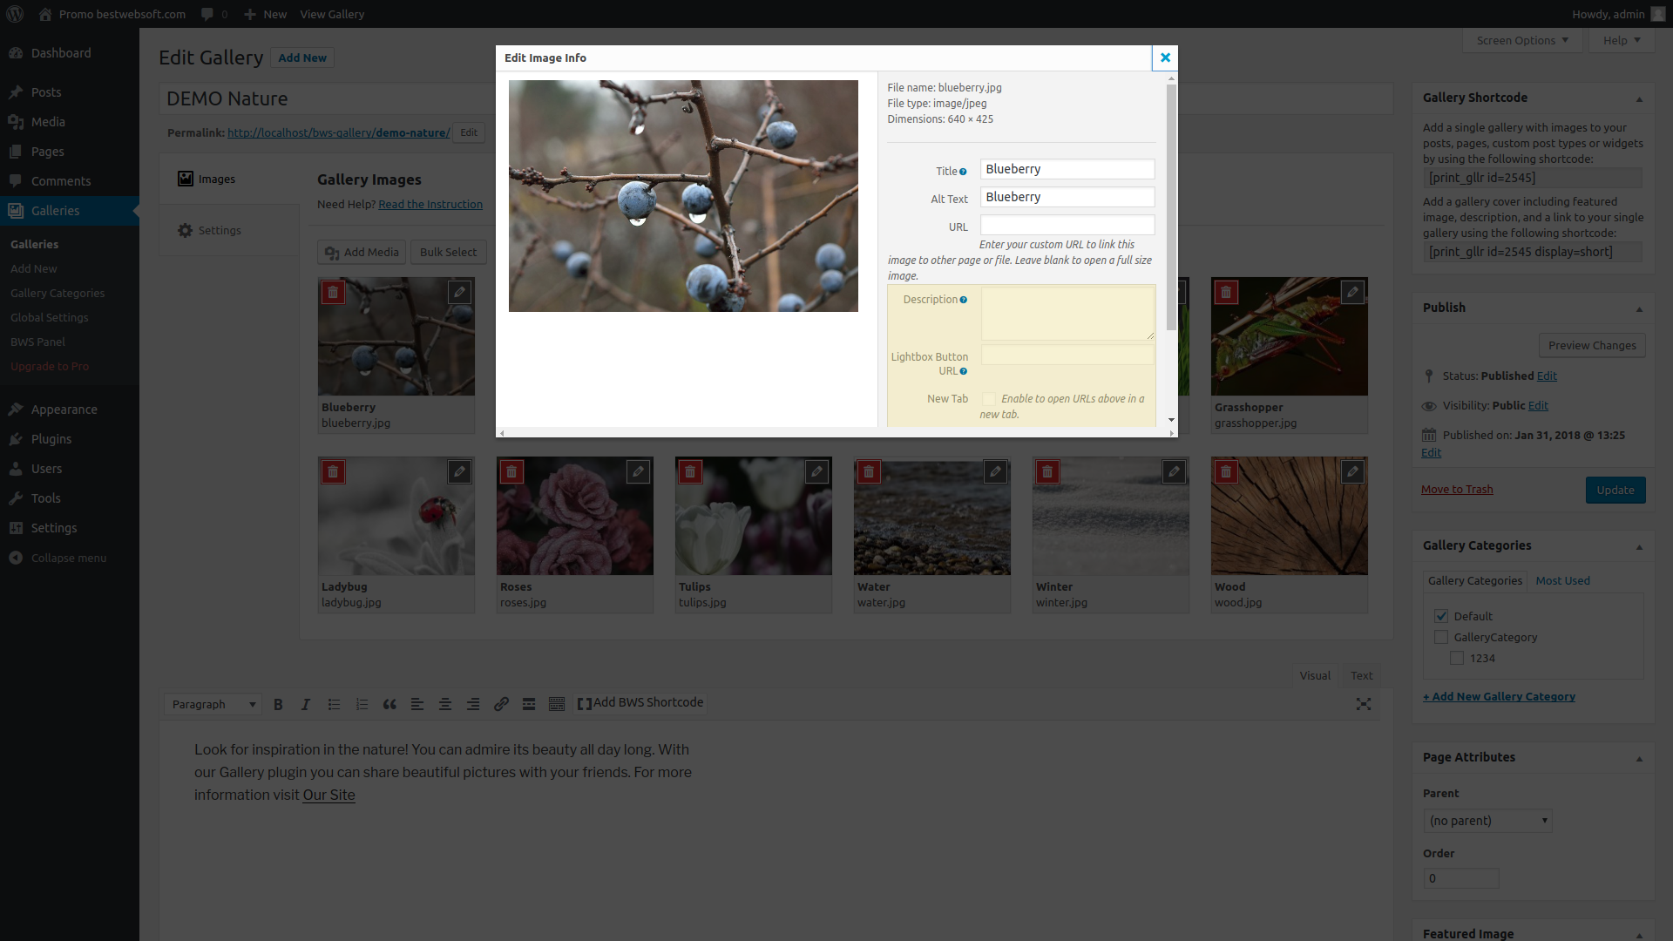Enable the New Tab option for URLs

987,398
